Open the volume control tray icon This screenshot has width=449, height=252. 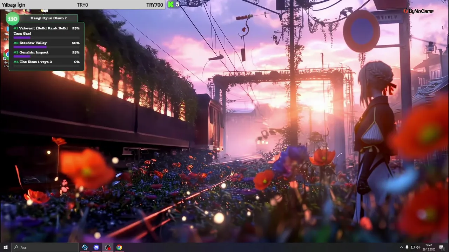coord(418,247)
